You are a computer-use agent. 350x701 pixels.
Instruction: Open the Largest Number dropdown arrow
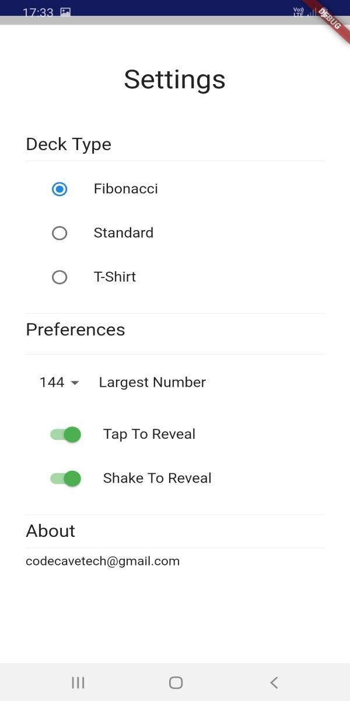click(75, 383)
